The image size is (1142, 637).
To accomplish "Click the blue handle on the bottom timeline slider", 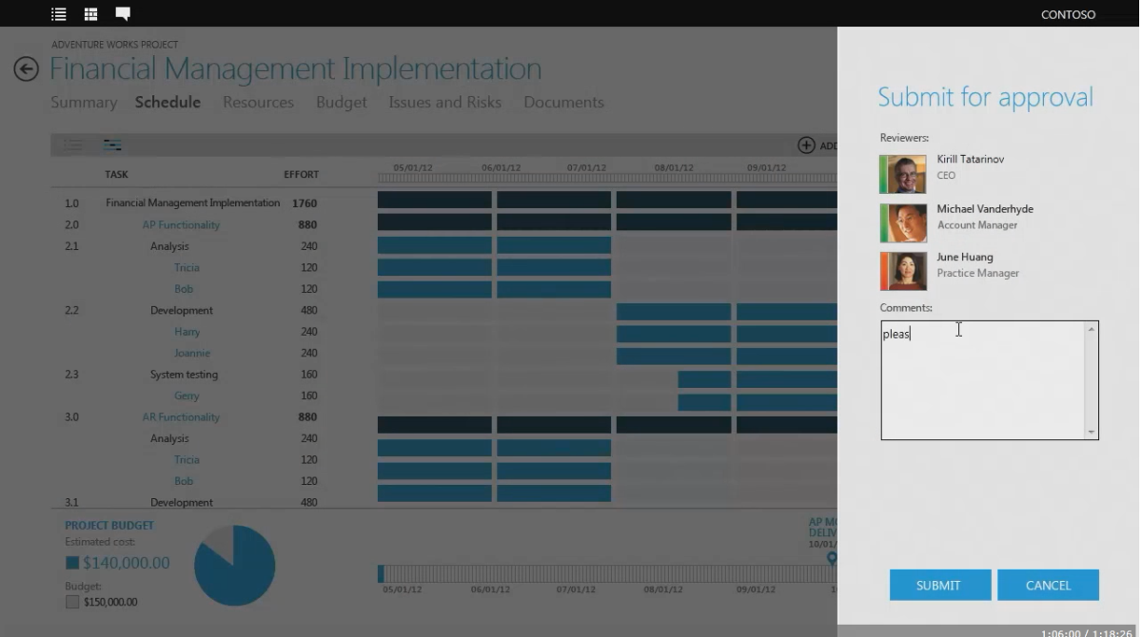I will pyautogui.click(x=381, y=573).
